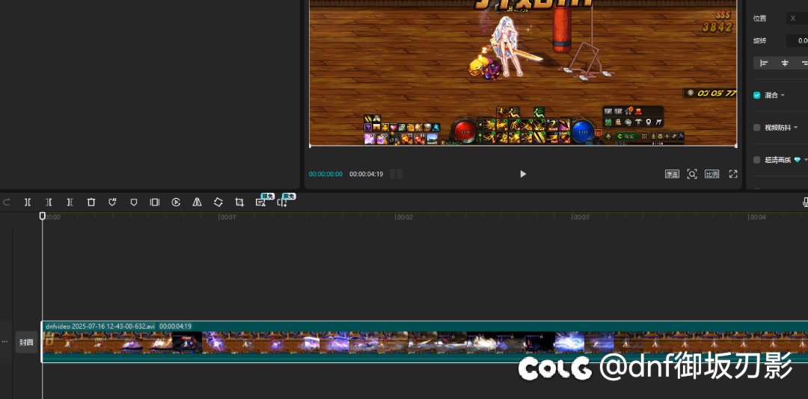Click the smart split tool with second 限免 badge
Viewport: 808px width, 399px height.
282,202
